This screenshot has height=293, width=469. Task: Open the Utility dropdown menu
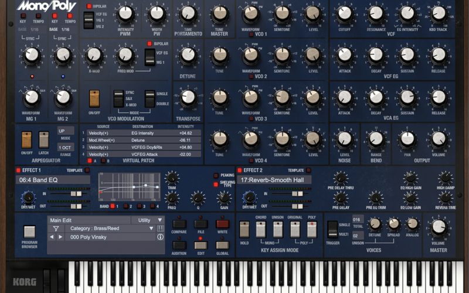pyautogui.click(x=148, y=220)
